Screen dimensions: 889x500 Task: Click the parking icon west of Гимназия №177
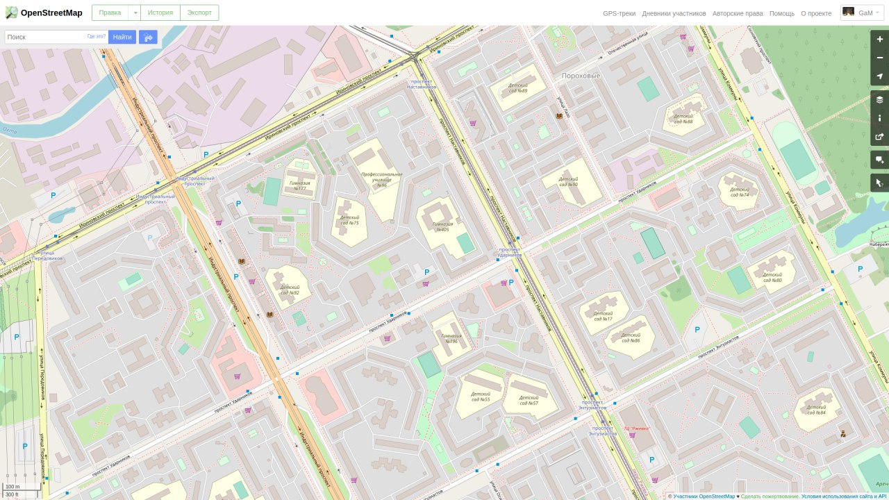pos(239,204)
